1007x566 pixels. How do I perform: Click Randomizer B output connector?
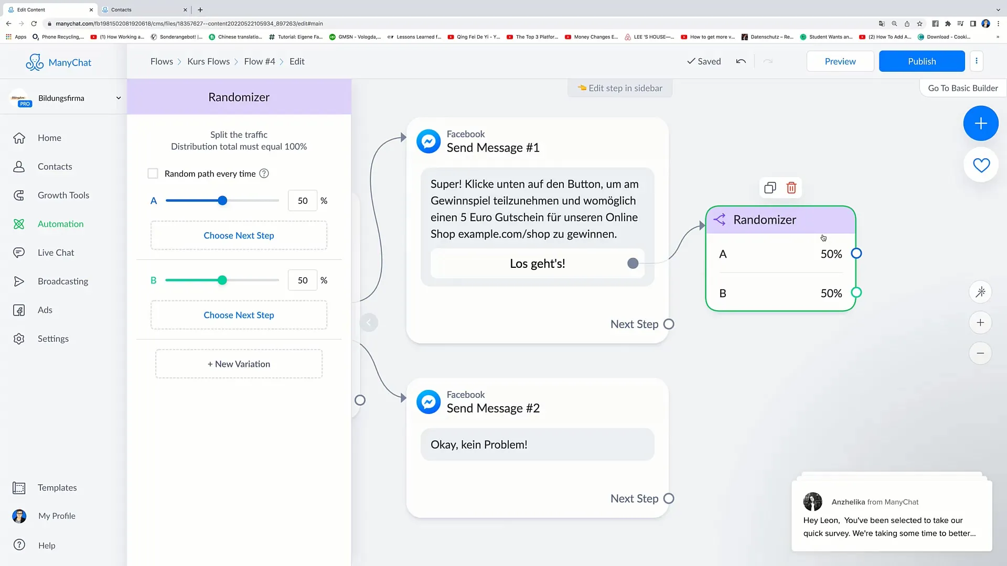coord(856,292)
